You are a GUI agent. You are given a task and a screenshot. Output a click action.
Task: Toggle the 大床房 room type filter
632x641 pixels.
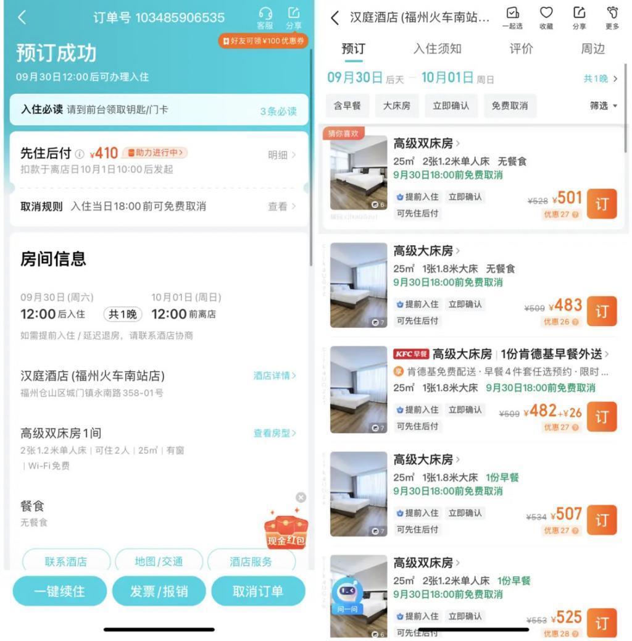click(x=399, y=105)
